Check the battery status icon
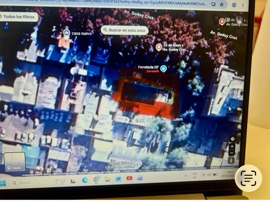This screenshot has height=202, width=270. (x=215, y=175)
